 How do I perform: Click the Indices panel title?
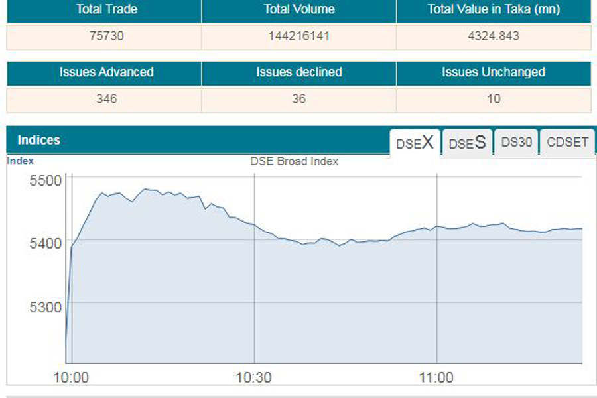[x=38, y=140]
